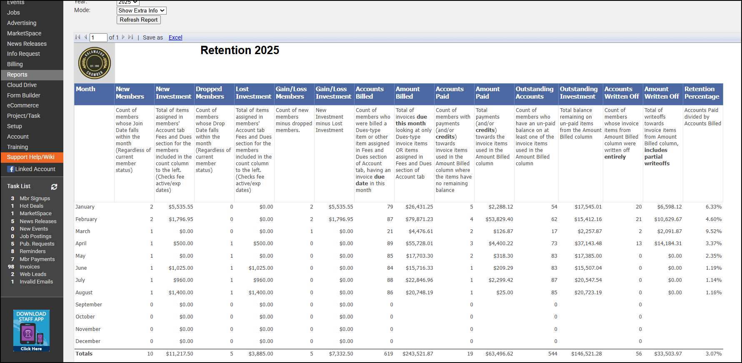Viewport: 742px width, 363px height.
Task: Open the Mode dropdown showing Show Extra Info
Action: click(x=141, y=10)
